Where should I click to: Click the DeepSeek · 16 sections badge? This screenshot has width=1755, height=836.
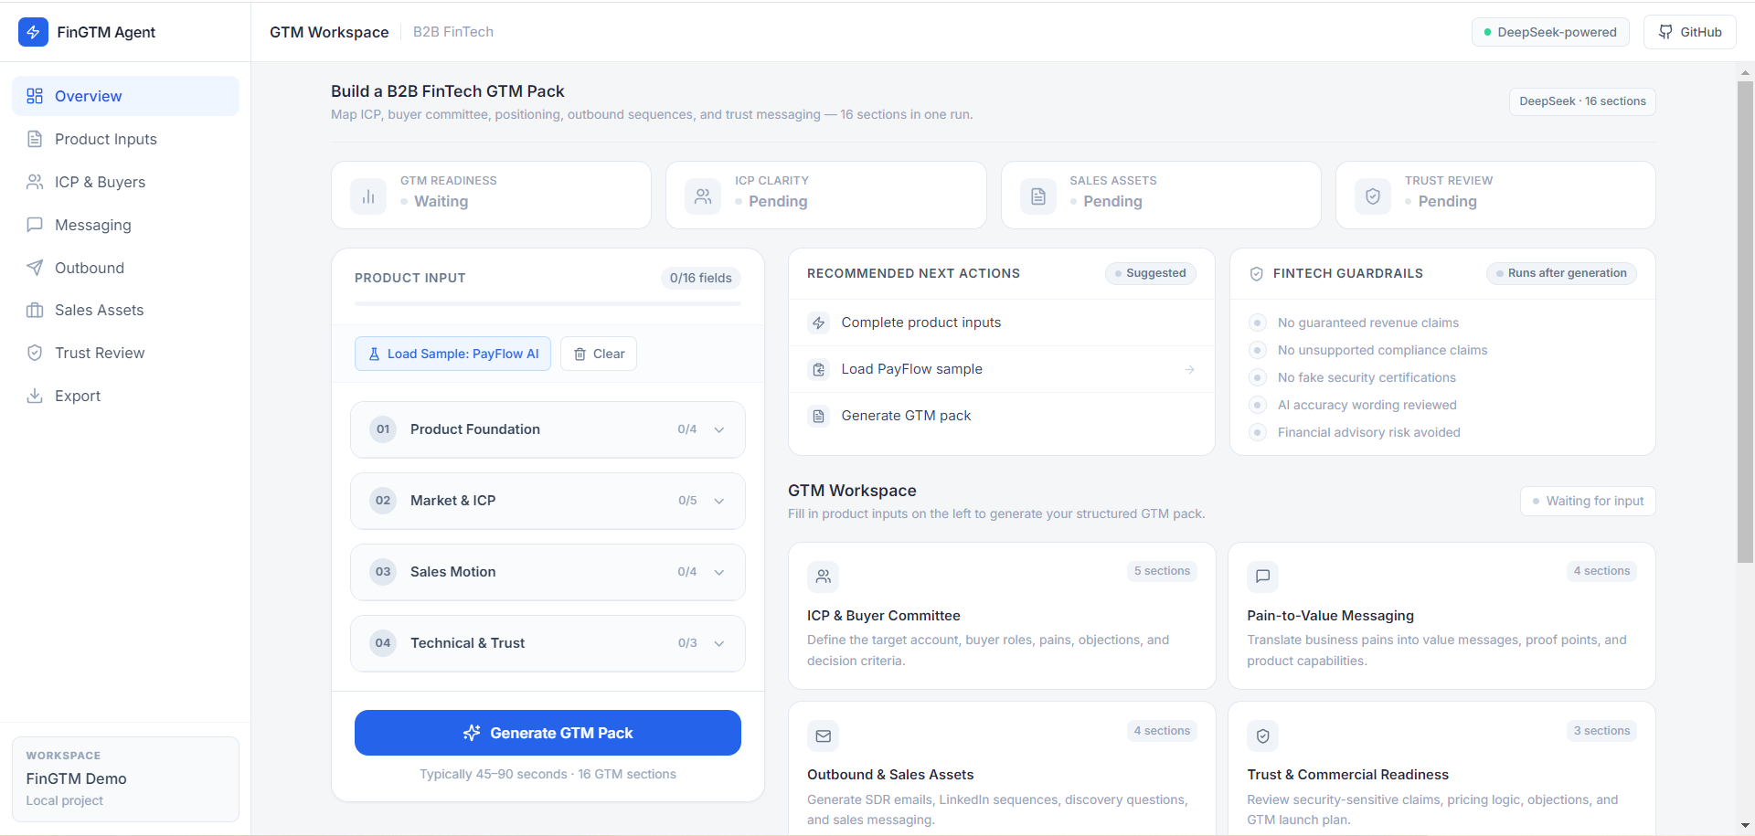point(1582,101)
